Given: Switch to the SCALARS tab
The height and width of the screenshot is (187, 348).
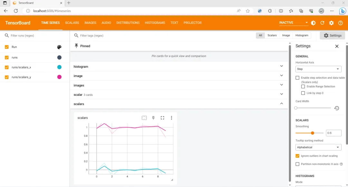Looking at the screenshot, I should point(72,23).
